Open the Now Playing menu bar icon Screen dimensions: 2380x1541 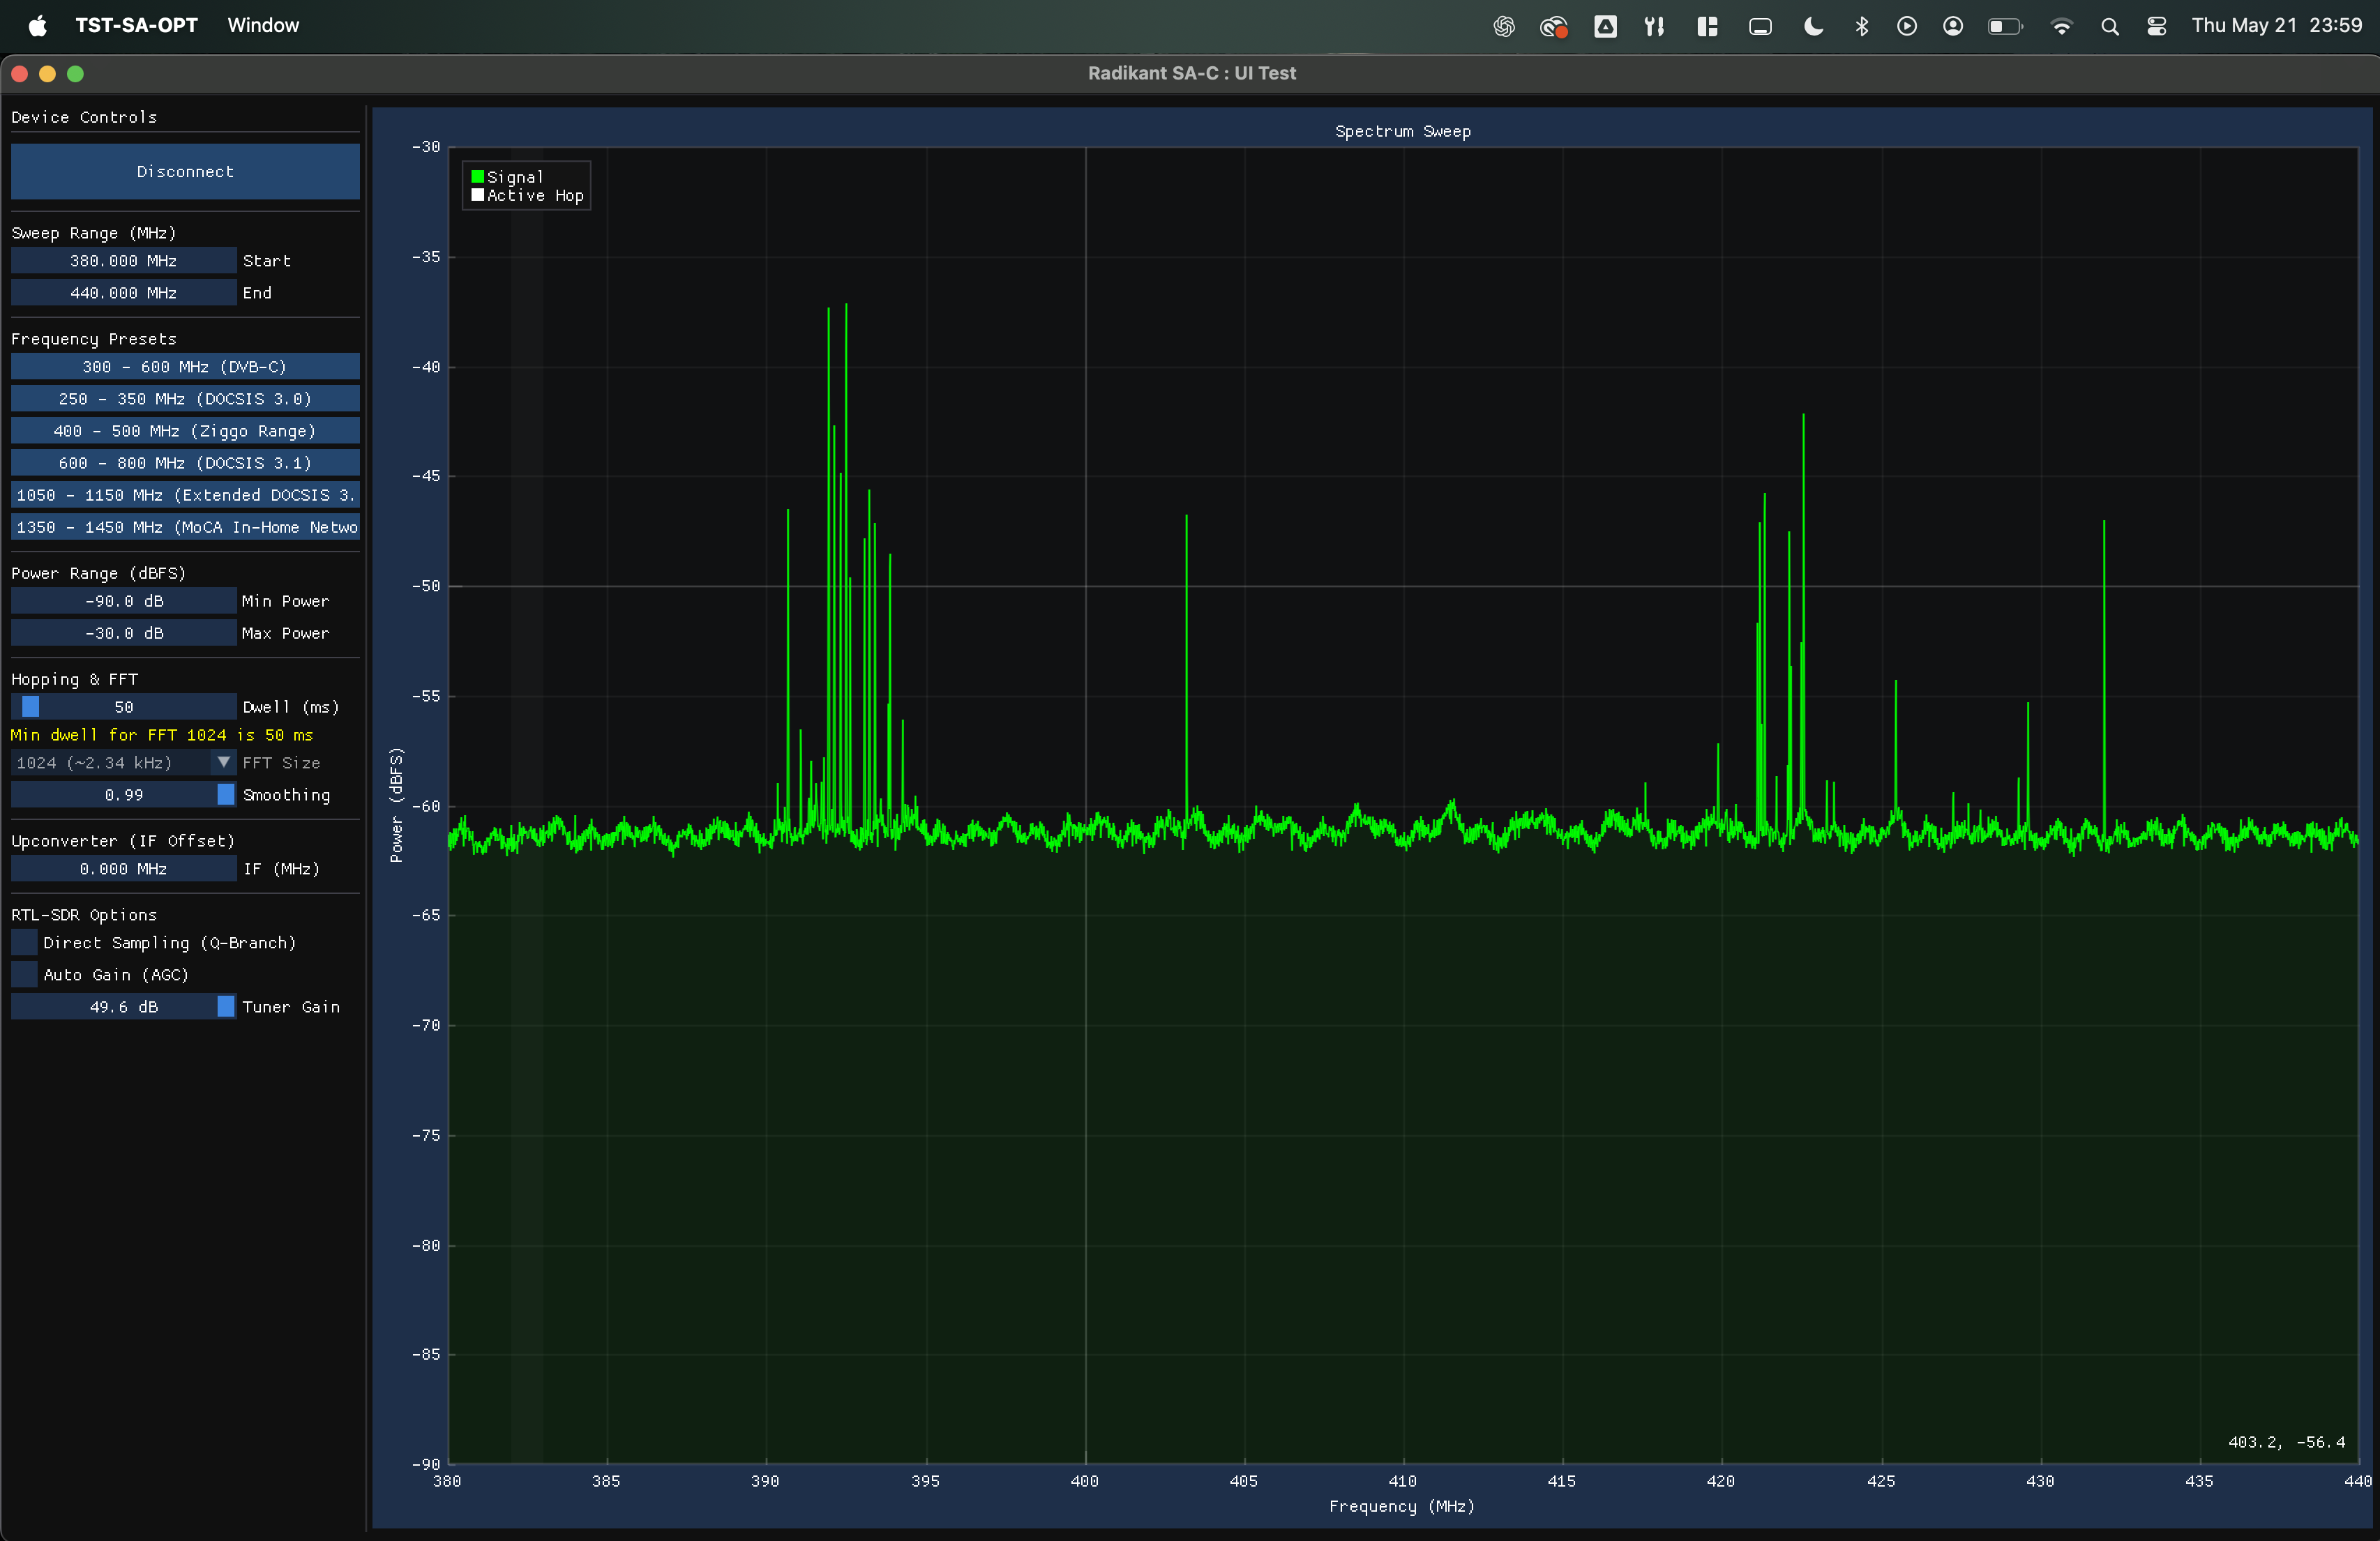click(1907, 26)
